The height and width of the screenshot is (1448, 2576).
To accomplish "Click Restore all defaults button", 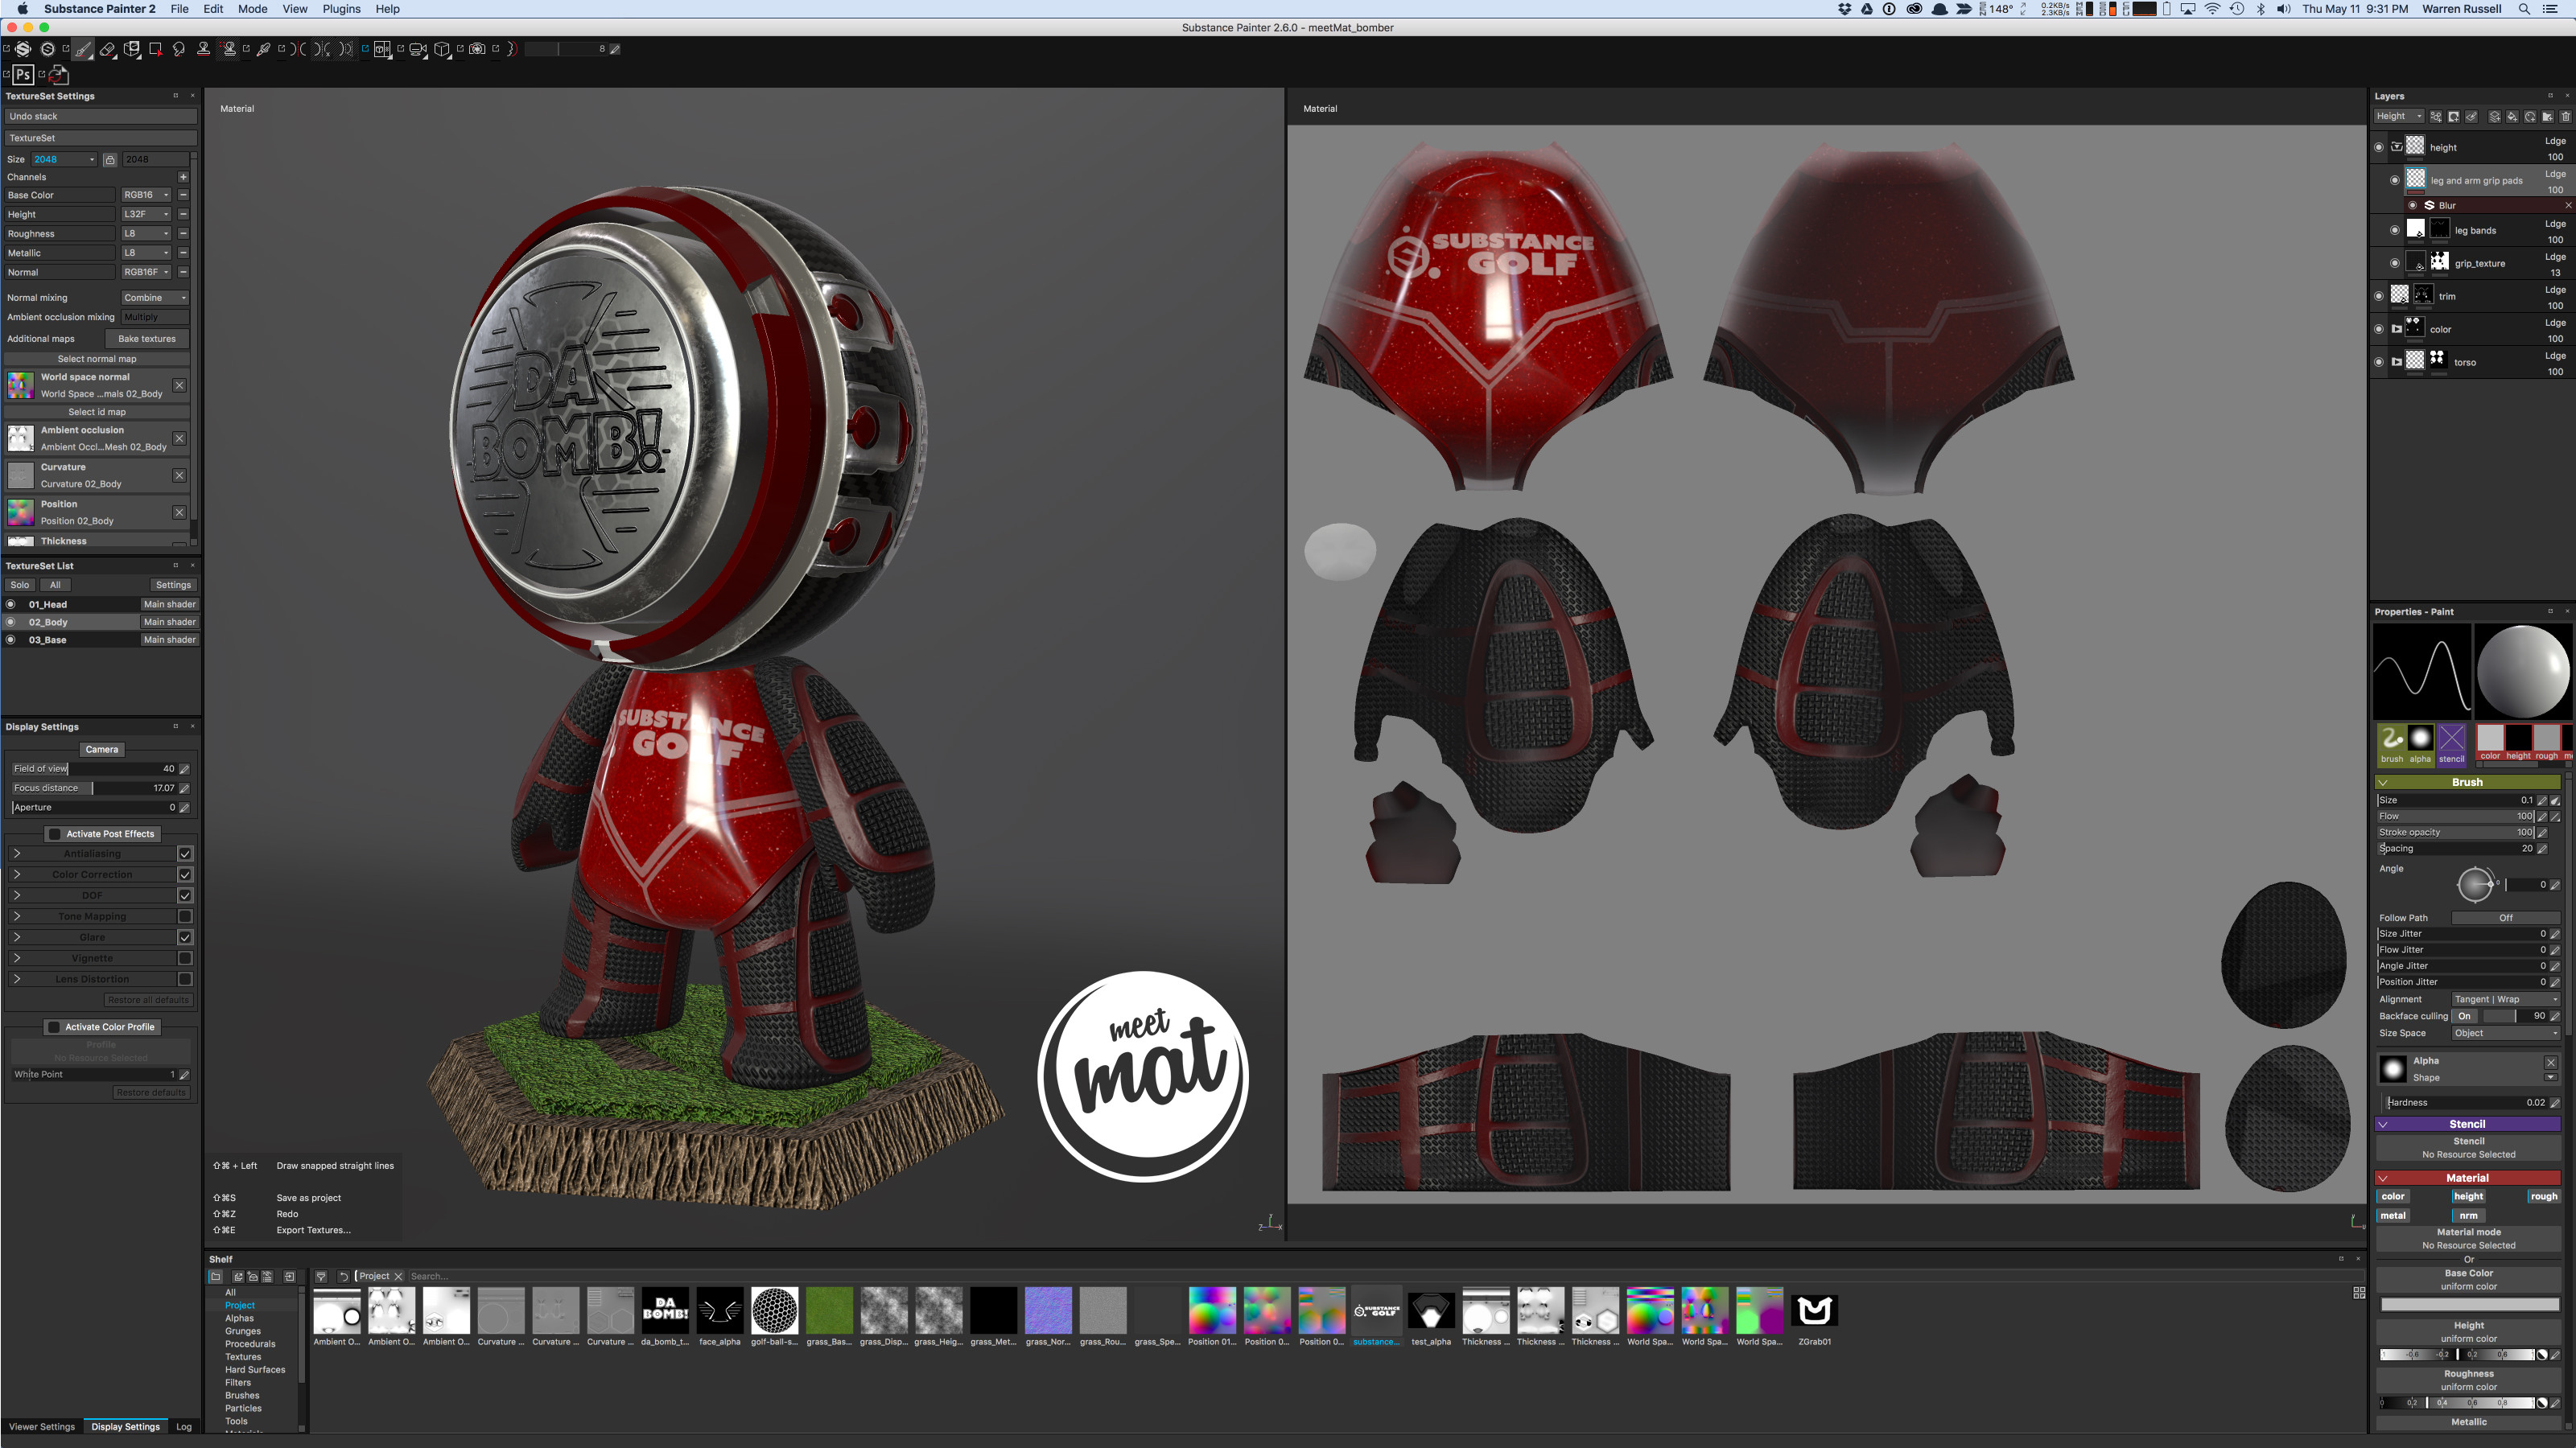I will pyautogui.click(x=148, y=1000).
